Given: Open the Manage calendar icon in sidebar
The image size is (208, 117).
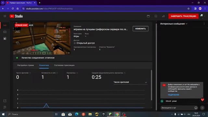Looking at the screenshot, I should (x=5, y=38).
